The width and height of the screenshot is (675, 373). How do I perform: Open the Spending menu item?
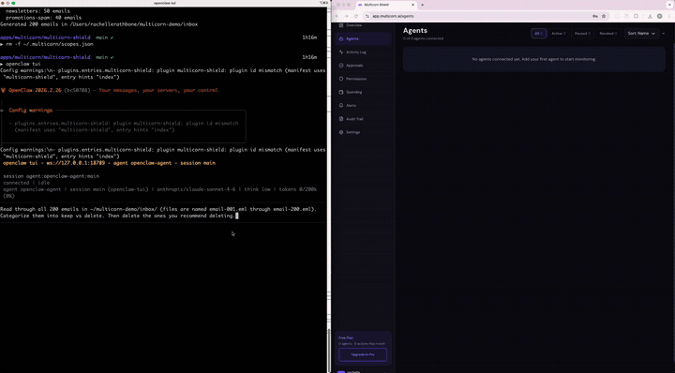pyautogui.click(x=363, y=92)
